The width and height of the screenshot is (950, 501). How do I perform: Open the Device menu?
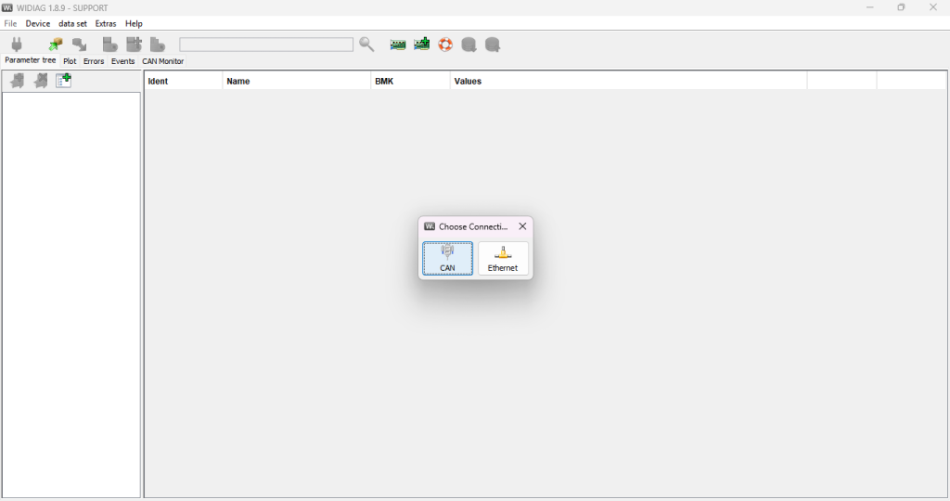click(37, 23)
